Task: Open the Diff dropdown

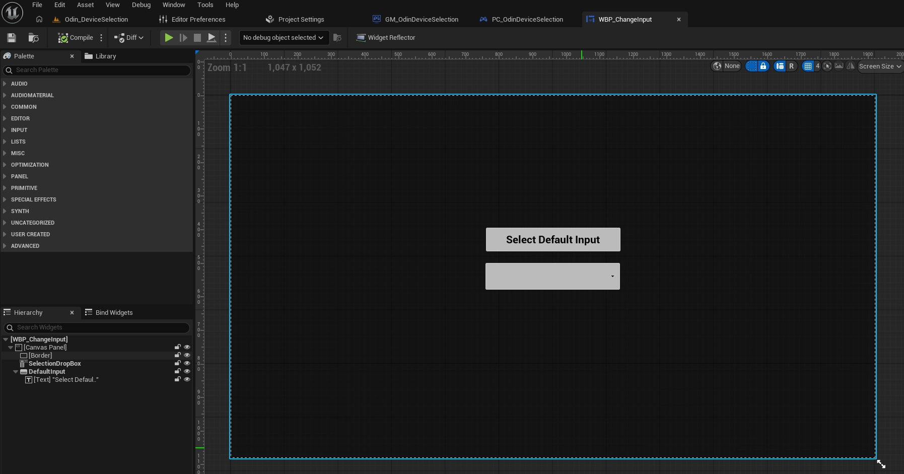Action: coord(129,38)
